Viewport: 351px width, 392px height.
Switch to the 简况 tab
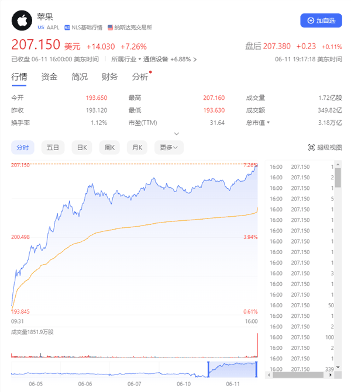click(x=80, y=77)
